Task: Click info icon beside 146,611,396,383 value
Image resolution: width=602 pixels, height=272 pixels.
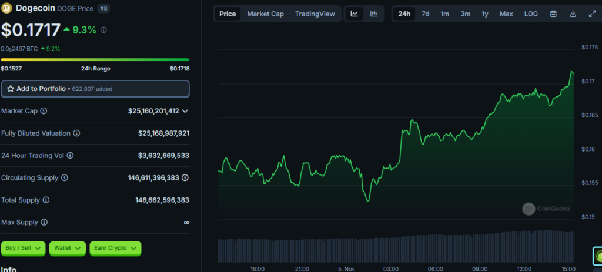Action: click(185, 177)
